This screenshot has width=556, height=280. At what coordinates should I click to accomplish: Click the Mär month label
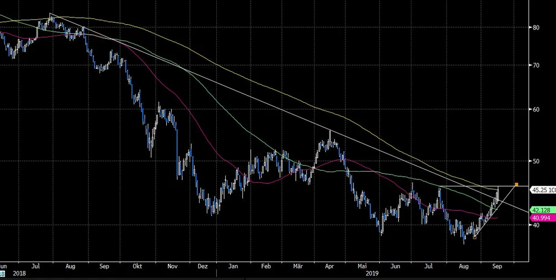coord(297,267)
